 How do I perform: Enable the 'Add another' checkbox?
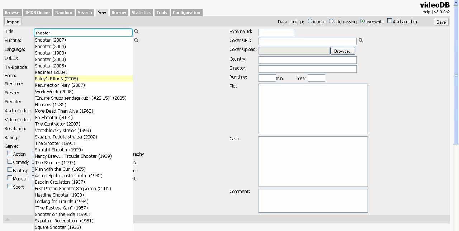tap(390, 21)
